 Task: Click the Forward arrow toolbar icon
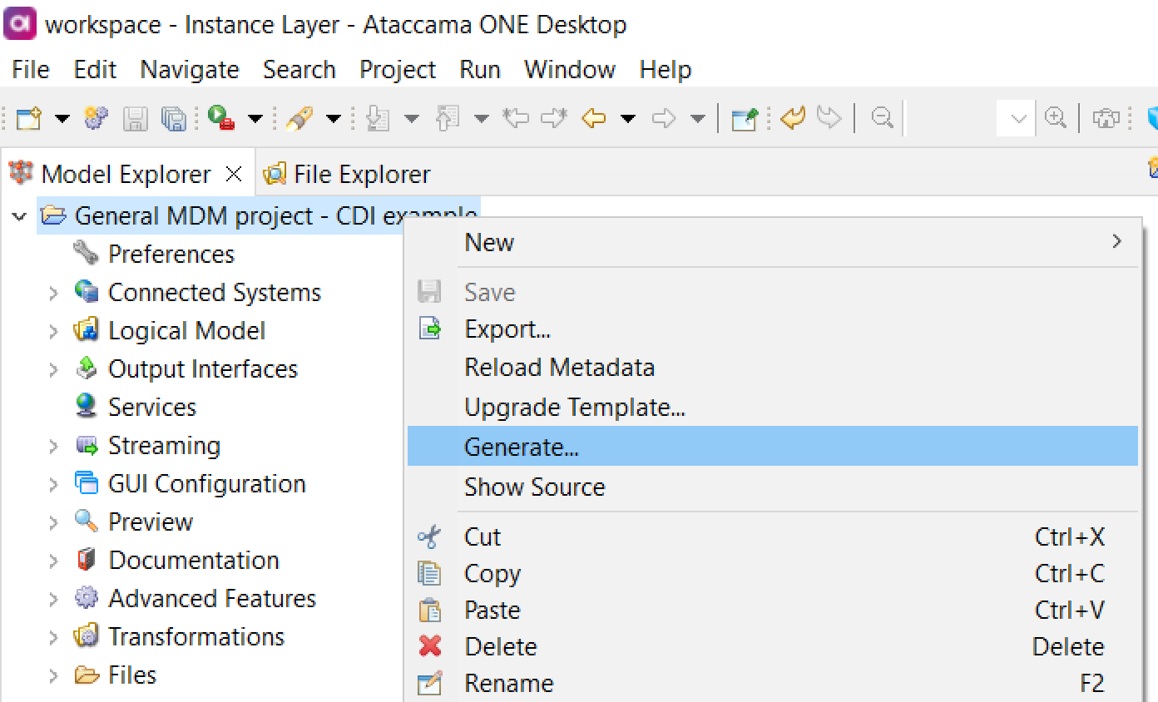click(663, 119)
